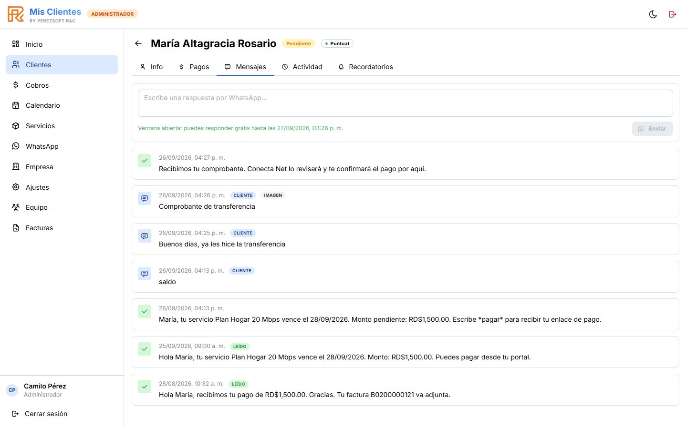
Task: Click the 'Buenos días, ya les hice la transferencia' text
Action: [222, 244]
